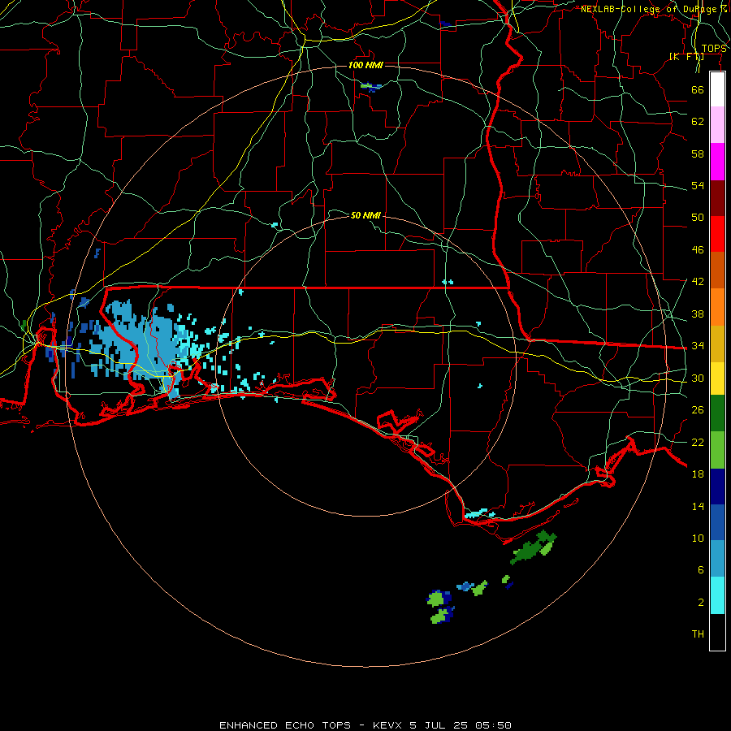Click the 14 legend value label

[x=698, y=506]
